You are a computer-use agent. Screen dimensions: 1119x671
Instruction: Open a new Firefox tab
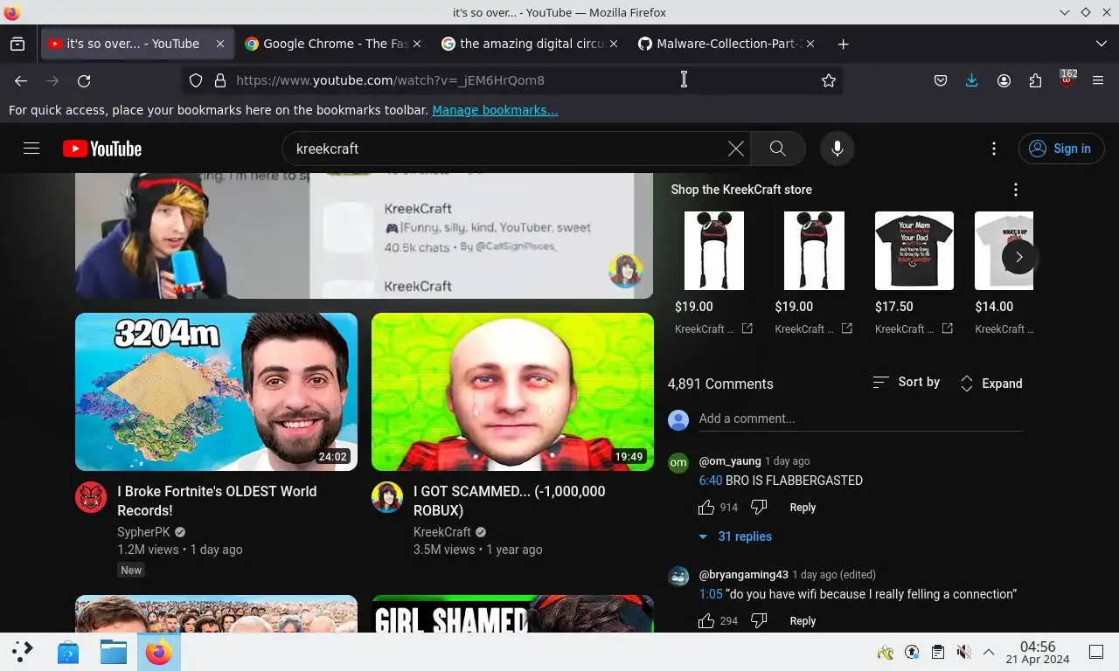click(843, 44)
